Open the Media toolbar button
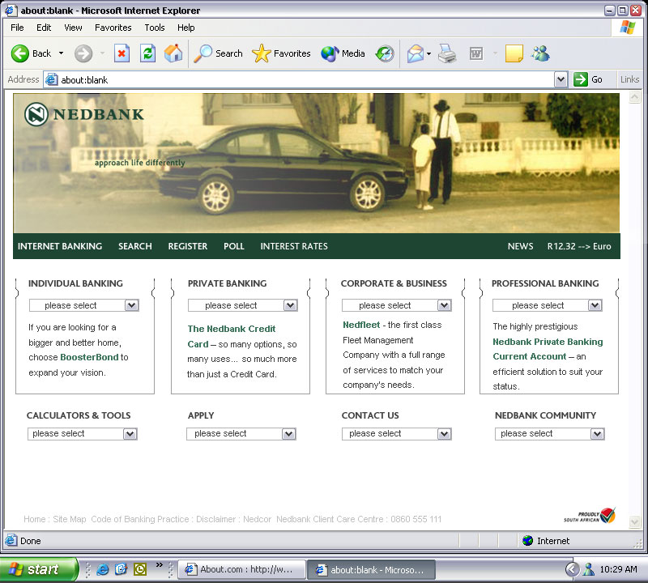This screenshot has width=648, height=583. point(343,53)
